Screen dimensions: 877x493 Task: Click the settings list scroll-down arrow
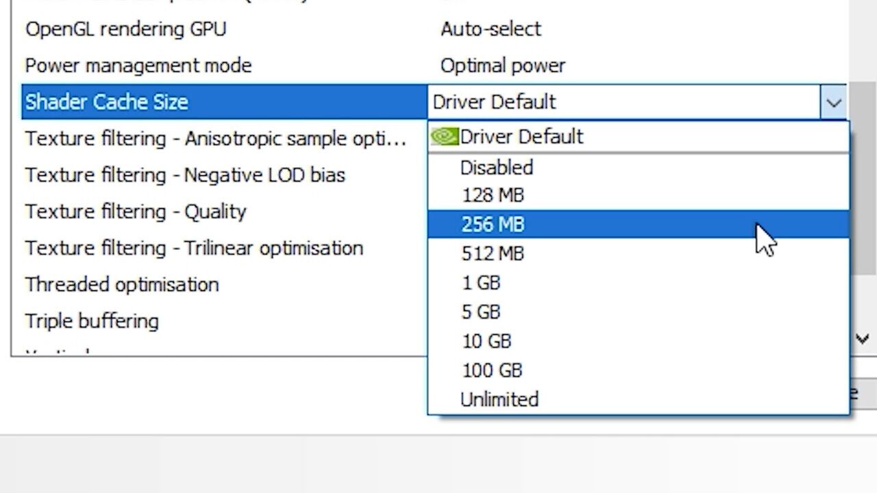[862, 338]
